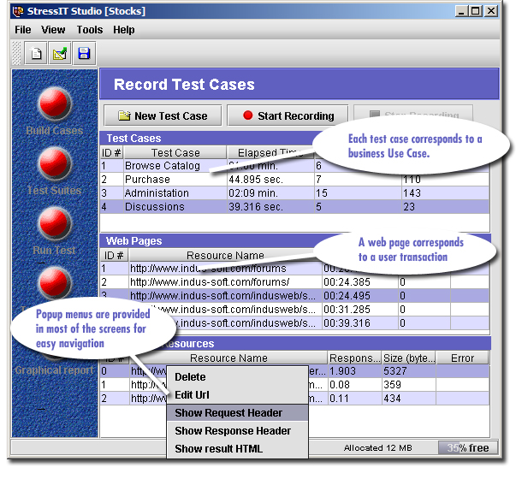Image resolution: width=522 pixels, height=479 pixels.
Task: Click the fourth red sphere sidebar icon
Action: (x=55, y=281)
